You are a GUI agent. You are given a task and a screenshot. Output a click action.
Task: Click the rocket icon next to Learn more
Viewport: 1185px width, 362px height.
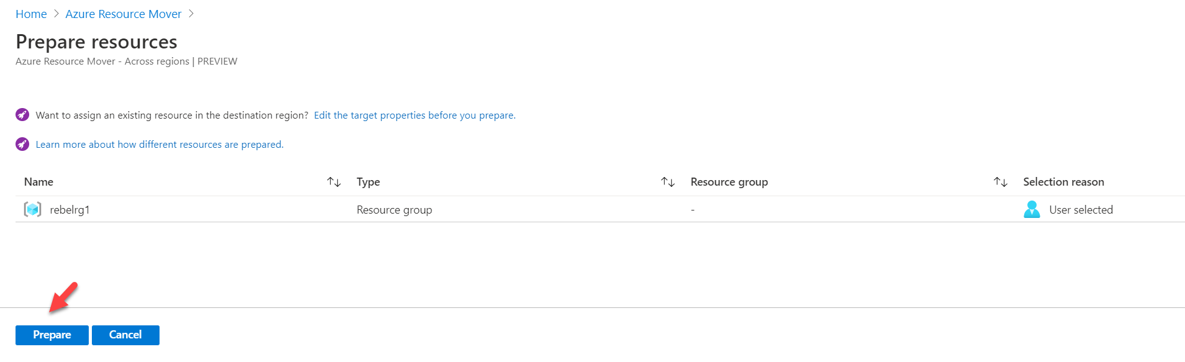click(x=22, y=144)
